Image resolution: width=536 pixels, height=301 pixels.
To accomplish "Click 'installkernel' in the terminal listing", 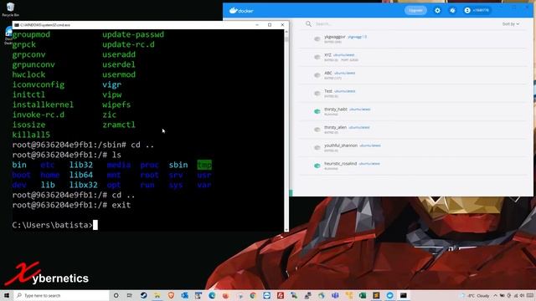I will click(x=43, y=105).
